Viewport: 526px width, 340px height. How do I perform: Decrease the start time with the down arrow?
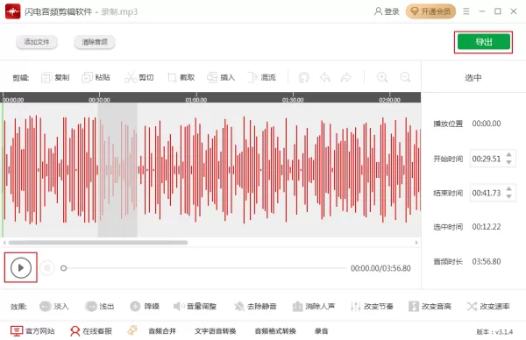[x=508, y=162]
